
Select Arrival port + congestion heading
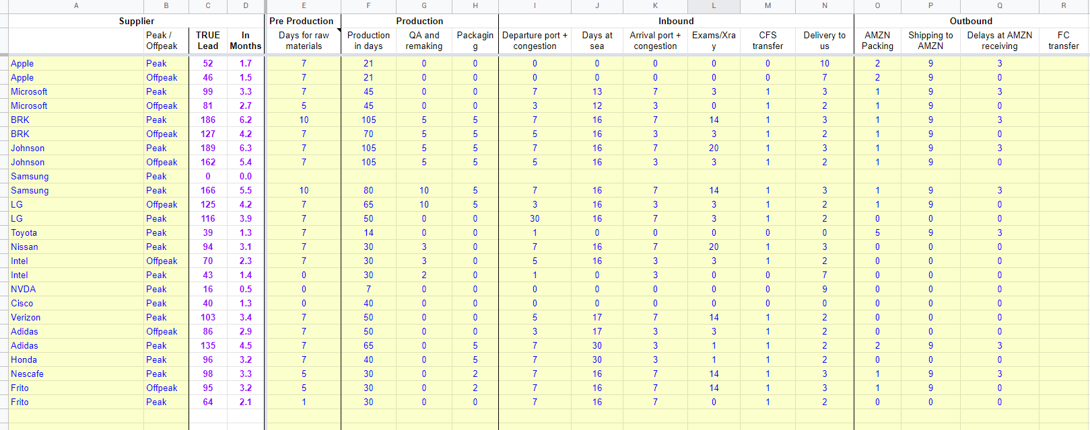coord(655,40)
